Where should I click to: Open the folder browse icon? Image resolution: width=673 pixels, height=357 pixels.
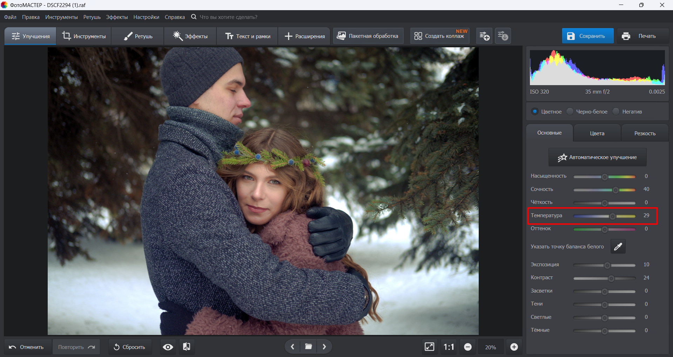click(309, 347)
